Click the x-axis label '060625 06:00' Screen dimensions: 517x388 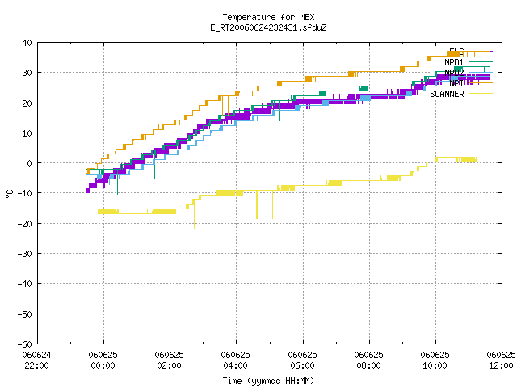tap(302, 361)
